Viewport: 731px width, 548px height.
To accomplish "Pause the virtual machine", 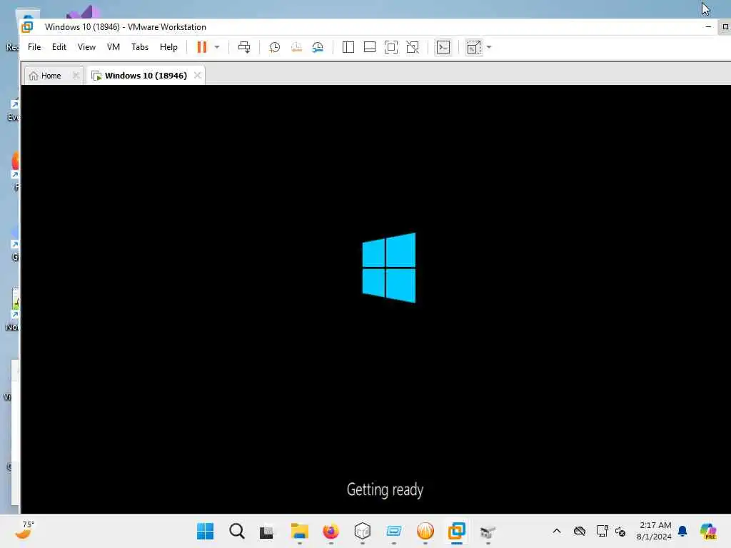I will (x=201, y=47).
